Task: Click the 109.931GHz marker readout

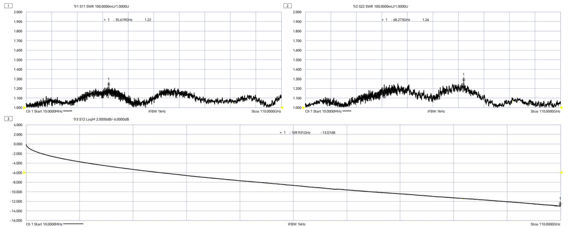Action: [301, 133]
